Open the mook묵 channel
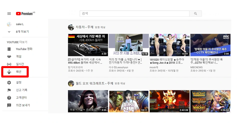237x123 pixels. tap(154, 67)
